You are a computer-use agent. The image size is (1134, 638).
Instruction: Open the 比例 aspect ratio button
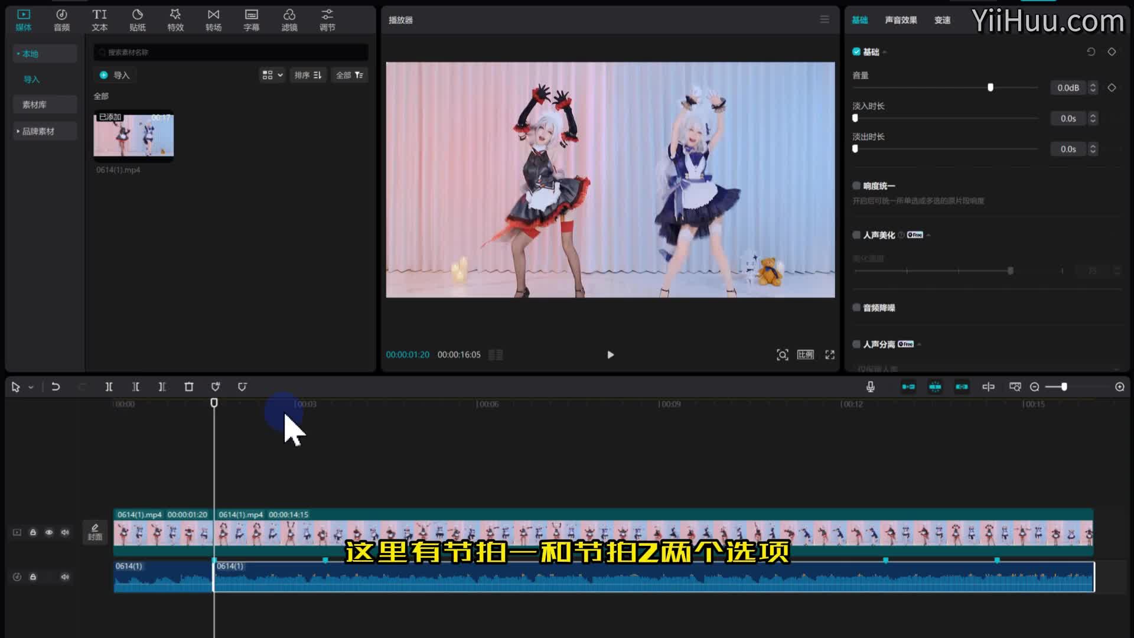[806, 354]
